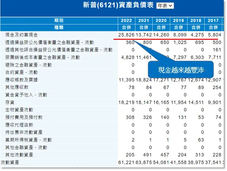This screenshot has height=171, width=227.
Task: Select the 避險之金融資產 - 流動 row label
Action: click(28, 65)
